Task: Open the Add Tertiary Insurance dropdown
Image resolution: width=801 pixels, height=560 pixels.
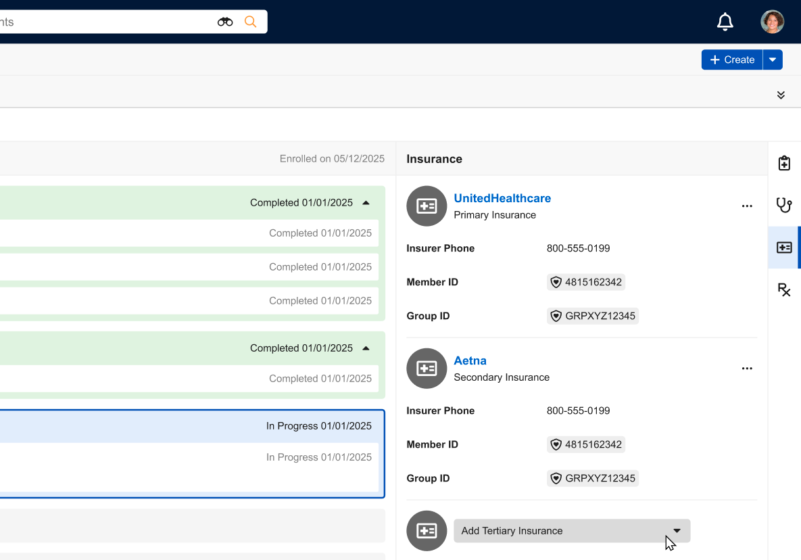Action: (571, 531)
